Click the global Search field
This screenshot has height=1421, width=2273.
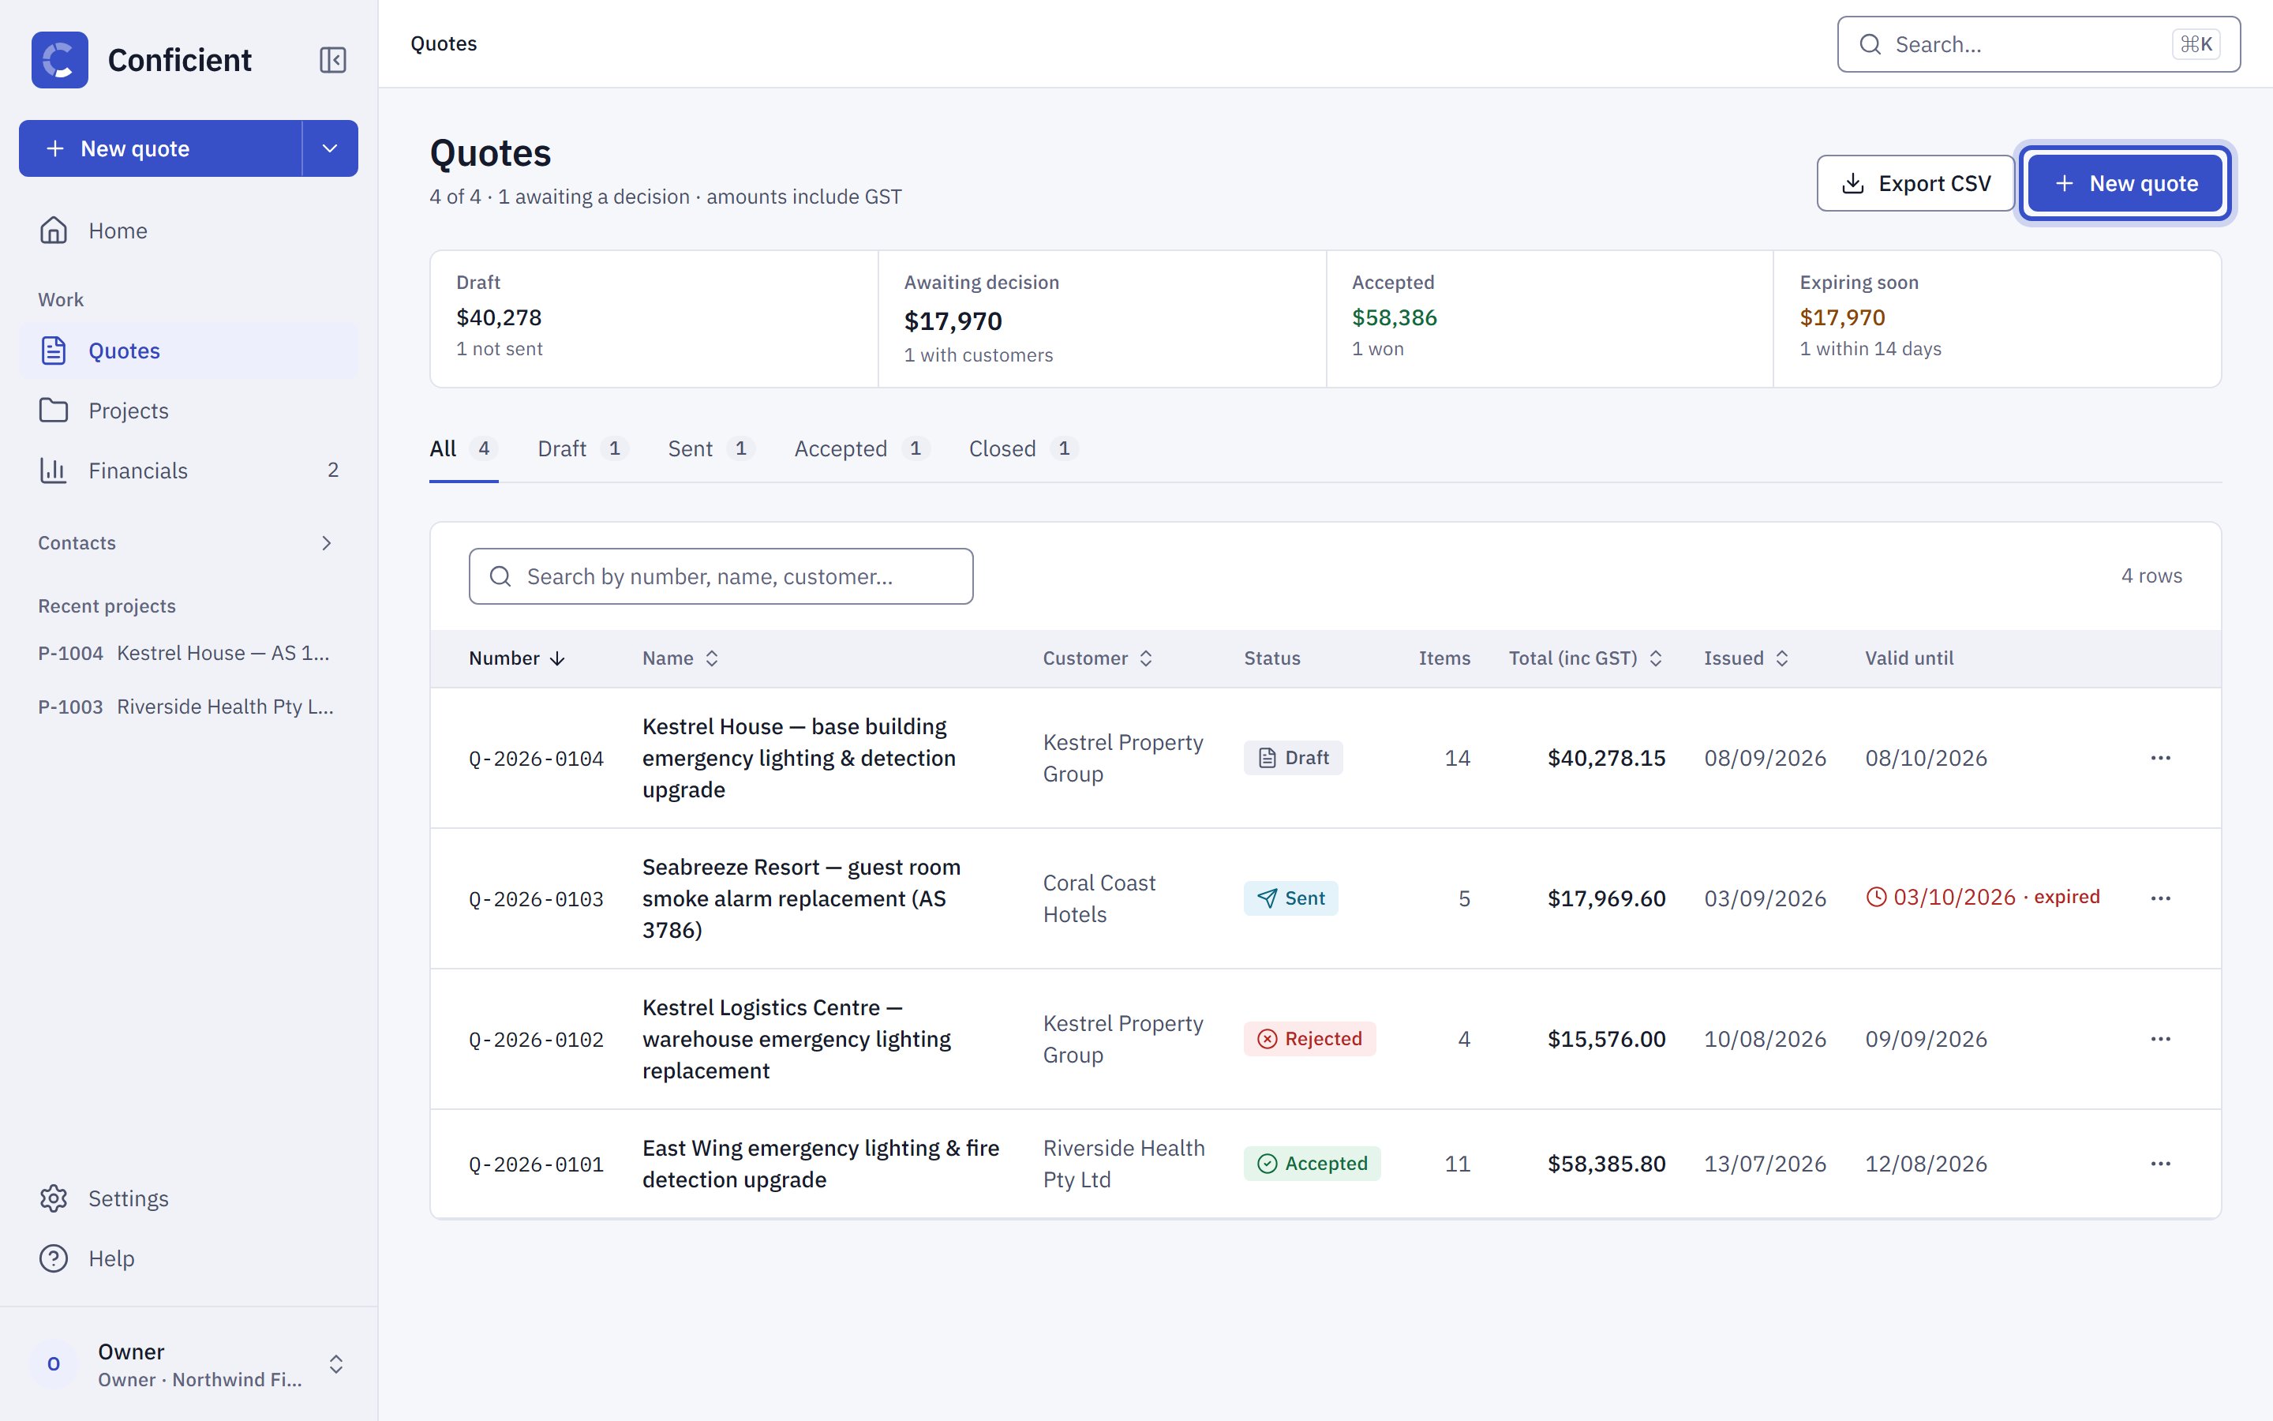point(2038,44)
